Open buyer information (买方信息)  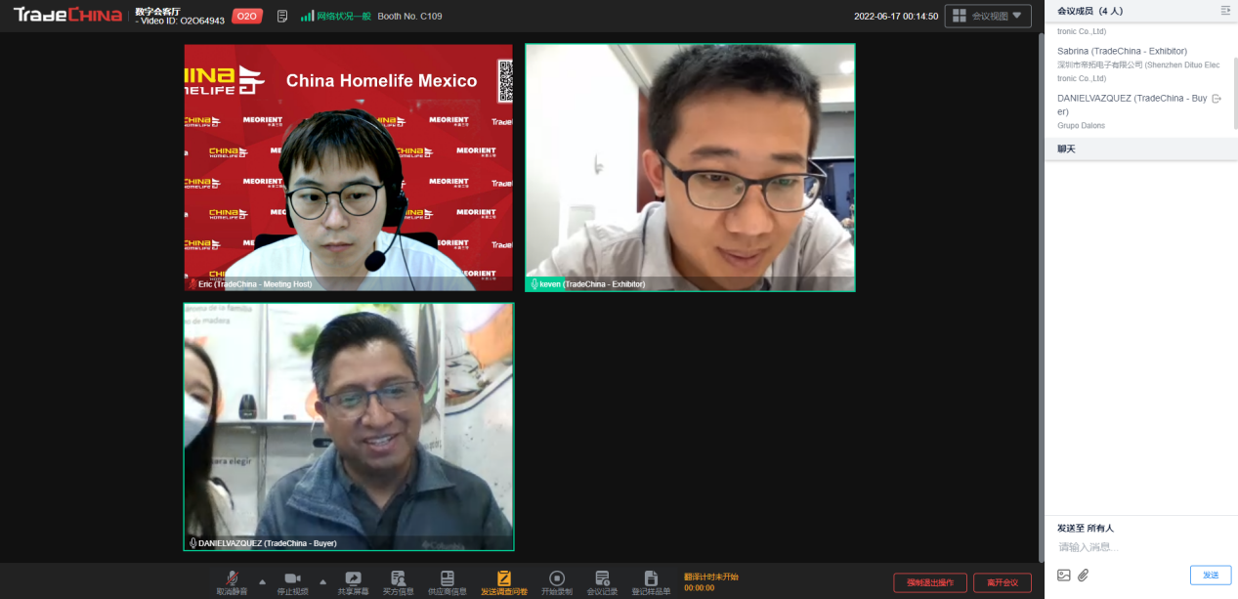(398, 582)
